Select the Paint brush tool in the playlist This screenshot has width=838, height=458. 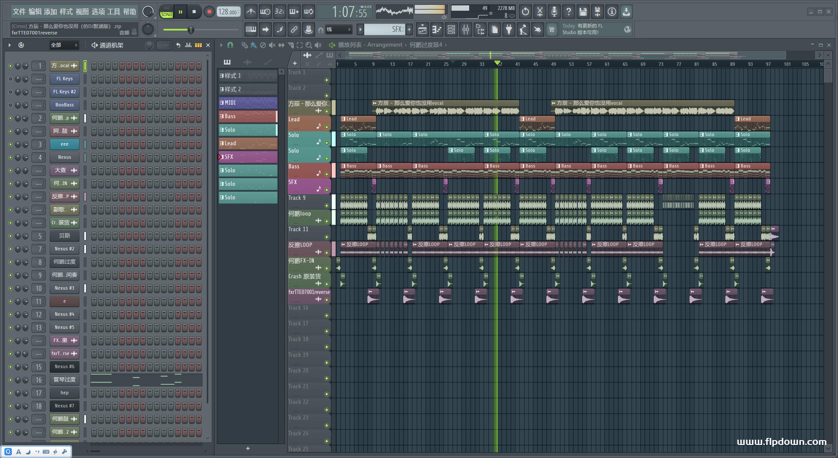(254, 45)
